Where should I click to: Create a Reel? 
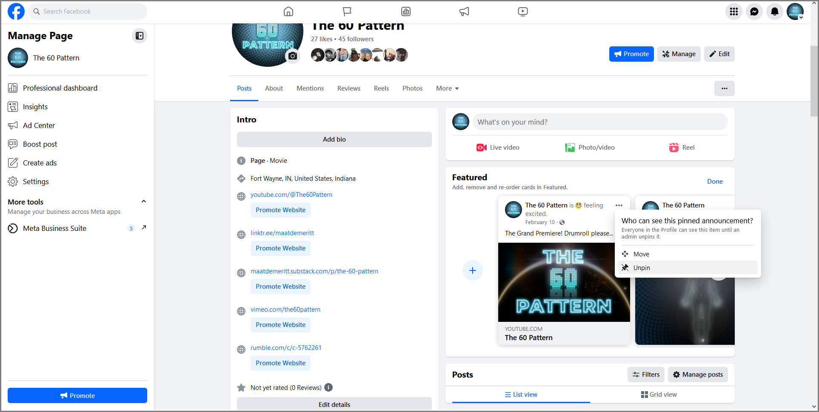click(x=682, y=148)
